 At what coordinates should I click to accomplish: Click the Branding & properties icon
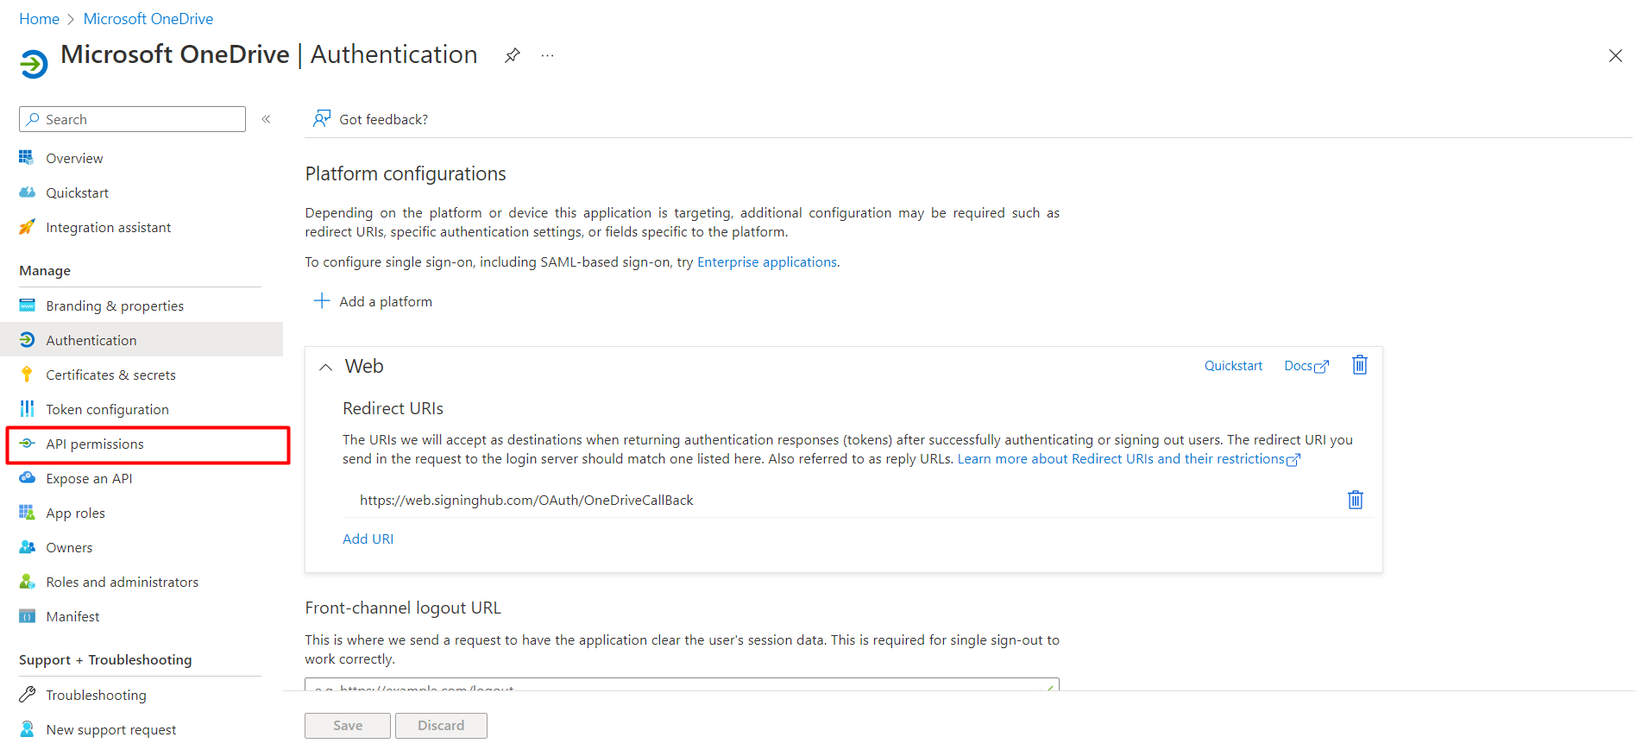tap(28, 306)
